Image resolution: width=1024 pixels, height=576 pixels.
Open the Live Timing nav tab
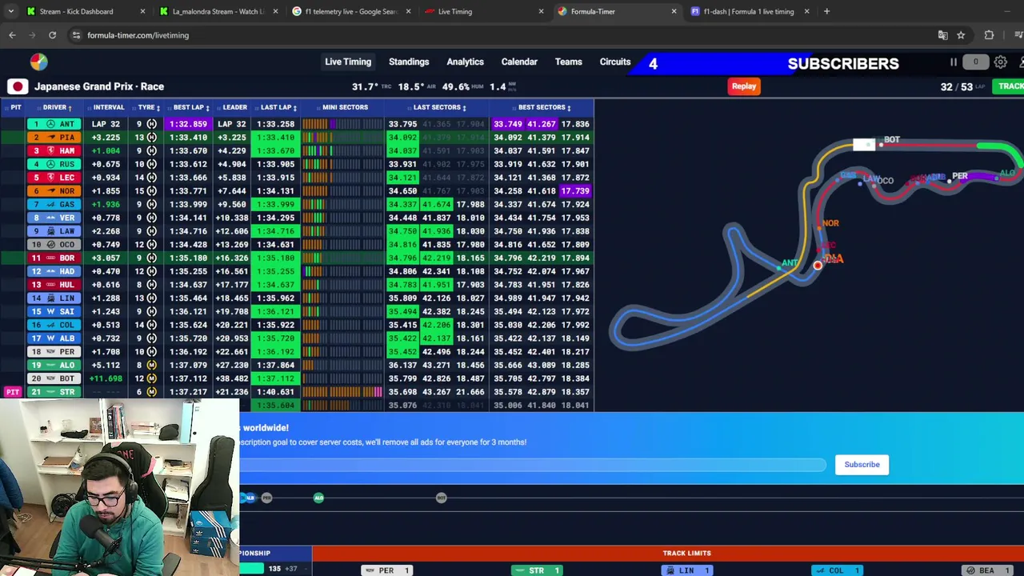(x=348, y=62)
